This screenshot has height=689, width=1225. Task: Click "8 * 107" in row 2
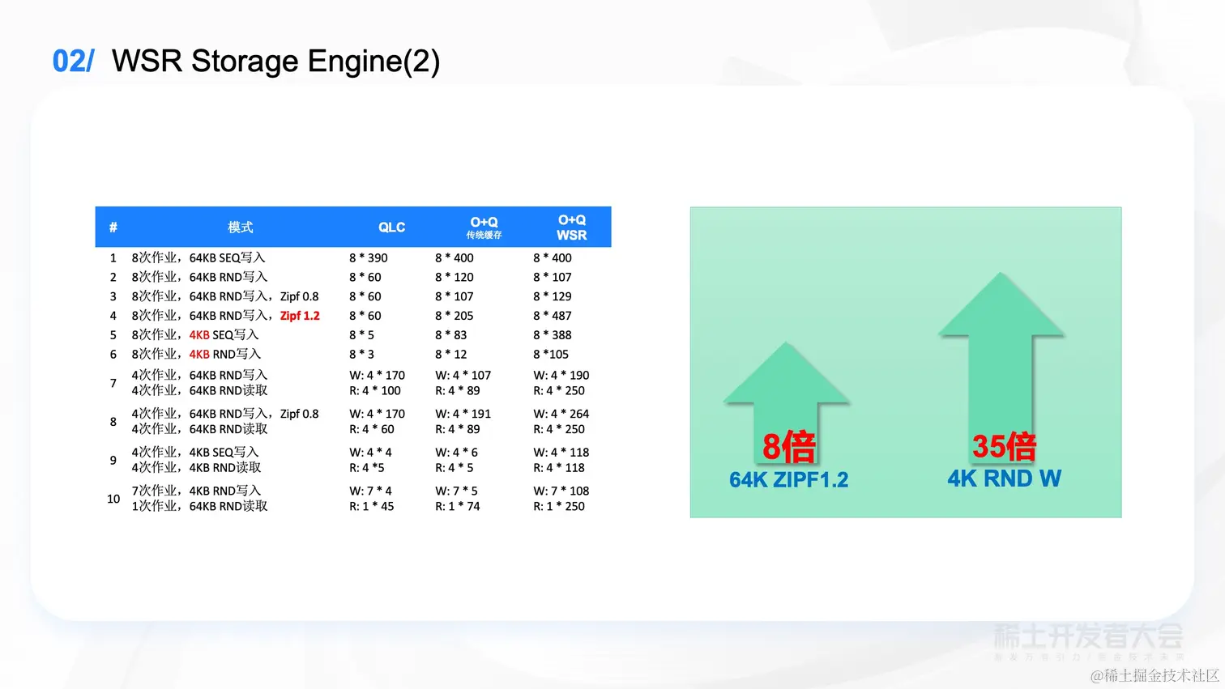click(x=553, y=277)
